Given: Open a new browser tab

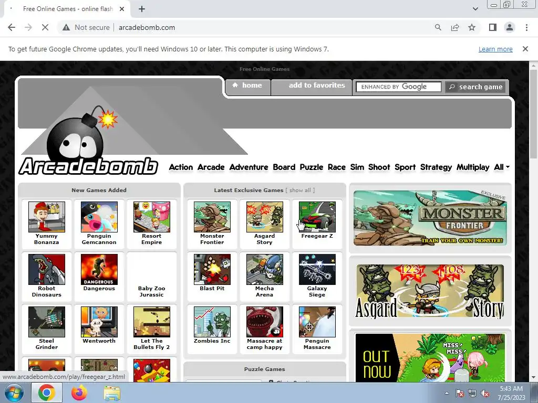Looking at the screenshot, I should pos(142,9).
